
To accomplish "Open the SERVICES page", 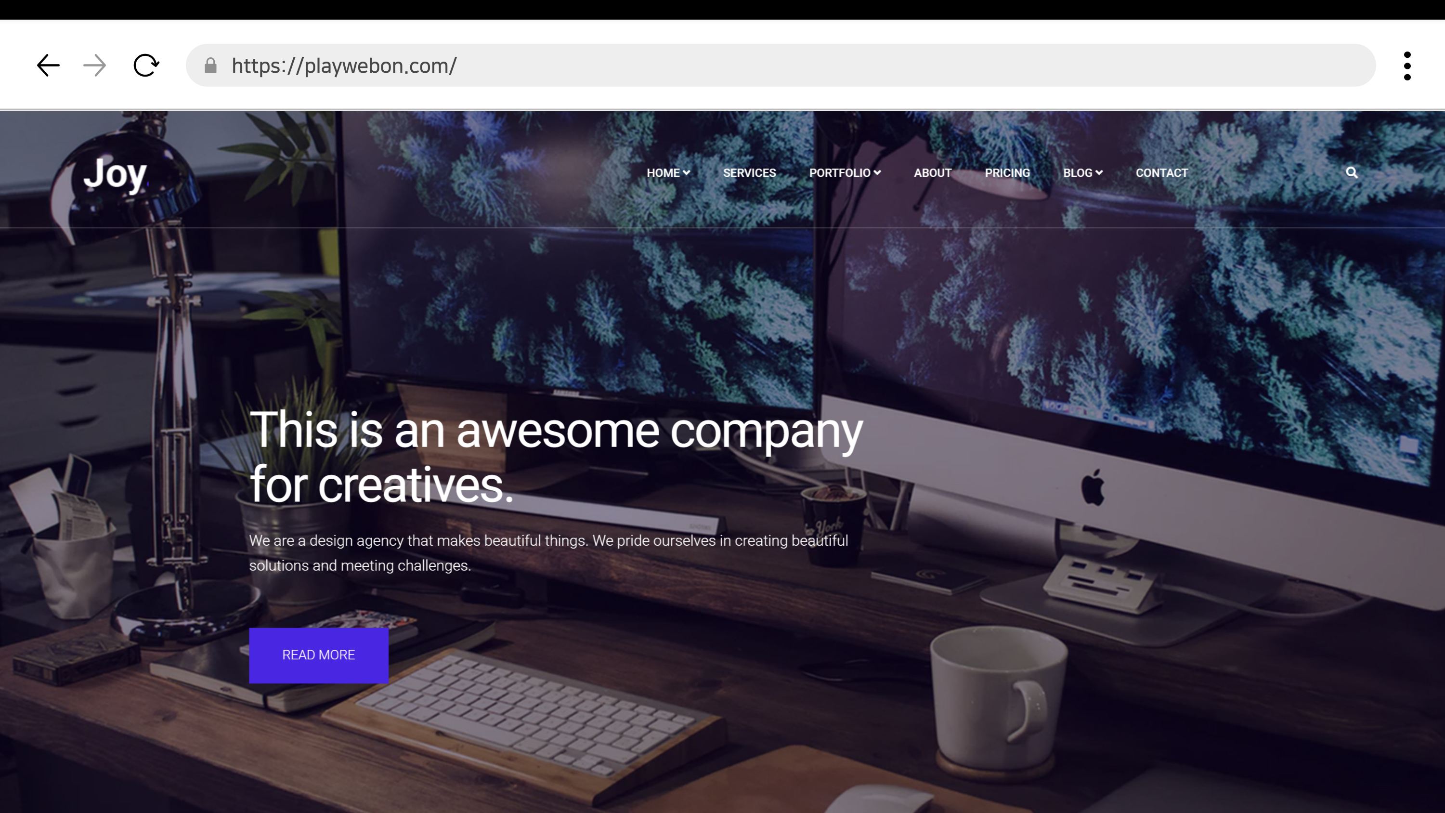I will click(x=749, y=173).
